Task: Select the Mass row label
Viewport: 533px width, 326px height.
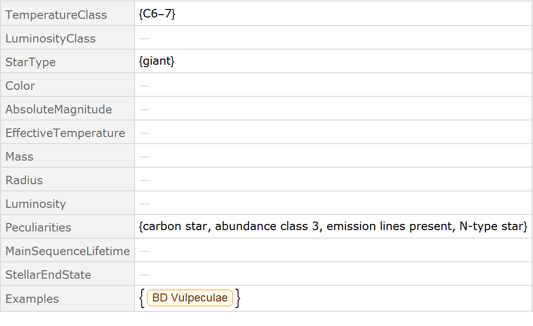Action: point(19,156)
